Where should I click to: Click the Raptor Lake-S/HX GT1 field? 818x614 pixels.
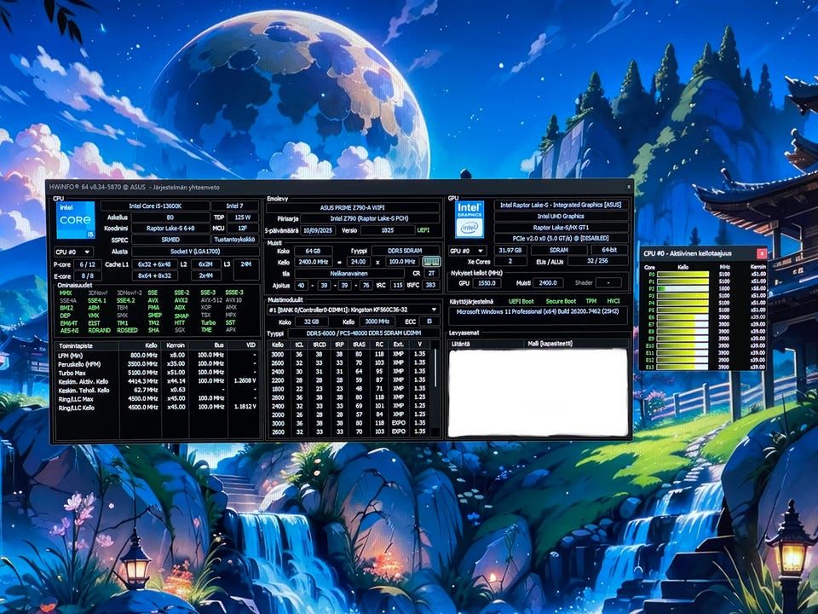click(562, 227)
